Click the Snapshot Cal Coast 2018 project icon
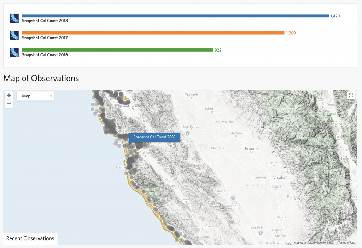This screenshot has height=248, width=362. (x=14, y=18)
